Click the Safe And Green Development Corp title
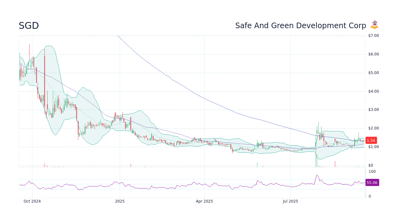 (300, 25)
